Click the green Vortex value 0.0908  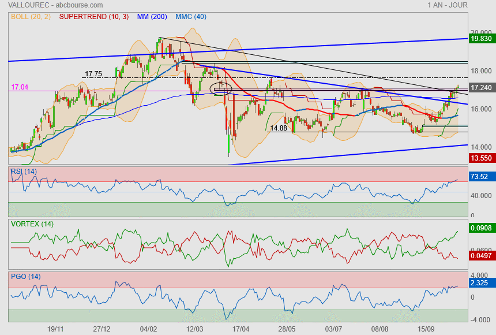click(481, 228)
